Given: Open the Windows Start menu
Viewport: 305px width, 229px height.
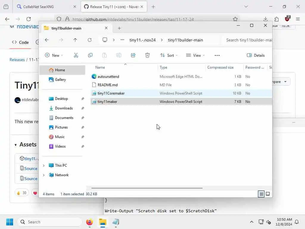Looking at the screenshot, I should [10, 222].
